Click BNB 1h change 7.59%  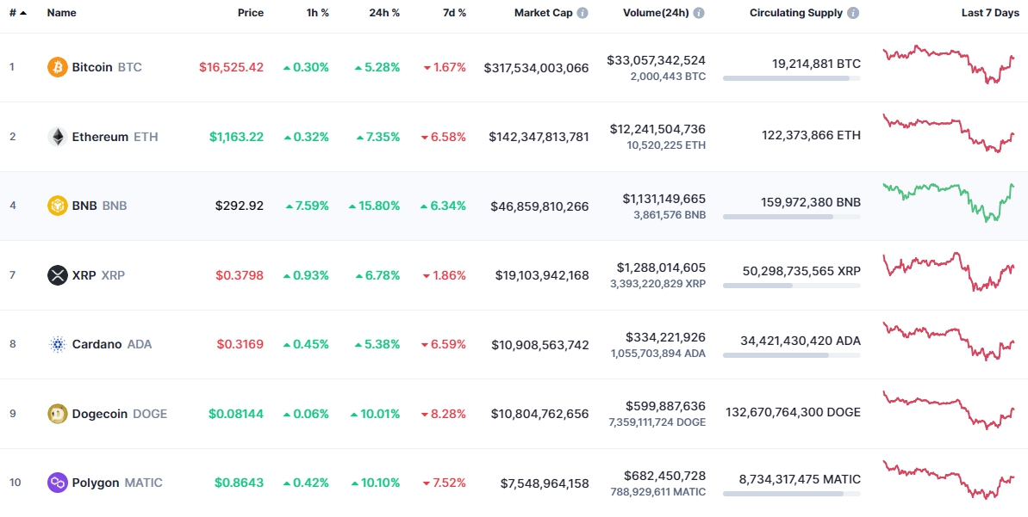tap(308, 206)
